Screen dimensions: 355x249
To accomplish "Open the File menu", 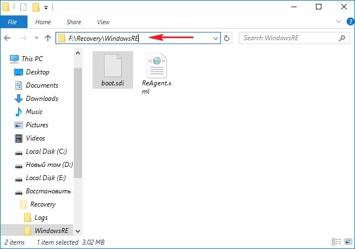I will tap(12, 22).
